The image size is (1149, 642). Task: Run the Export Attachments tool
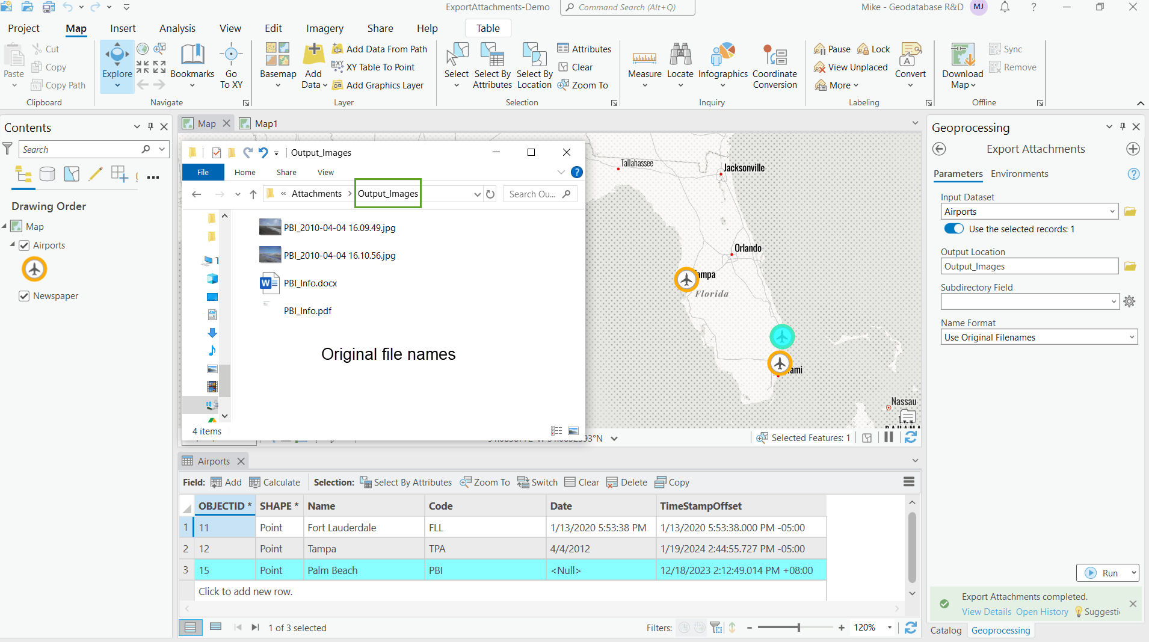pyautogui.click(x=1109, y=573)
